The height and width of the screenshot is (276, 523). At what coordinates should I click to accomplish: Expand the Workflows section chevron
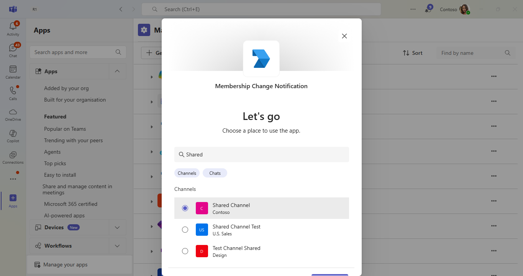[118, 246]
